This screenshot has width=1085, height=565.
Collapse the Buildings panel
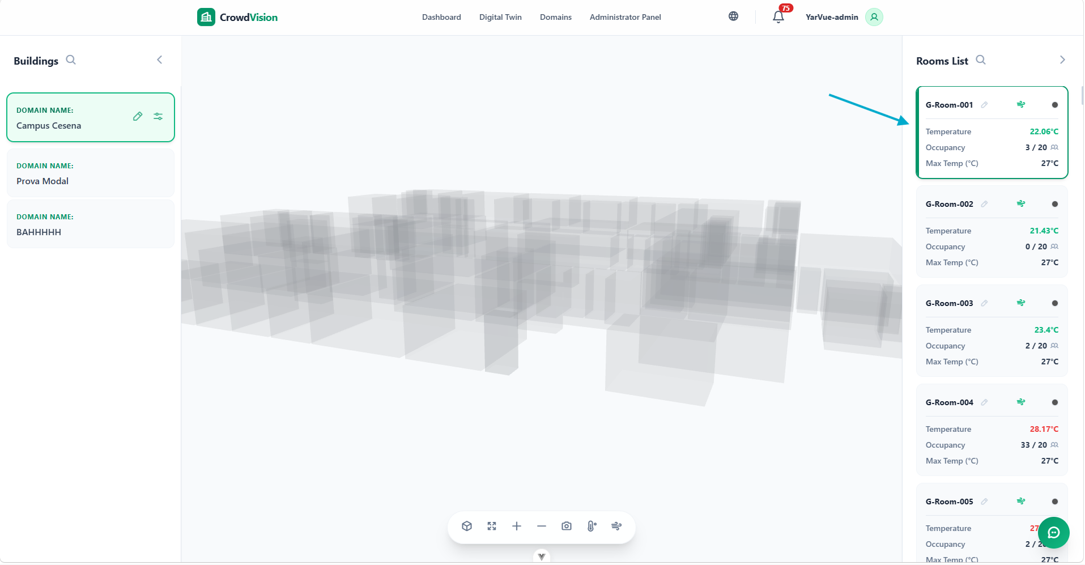pyautogui.click(x=160, y=60)
